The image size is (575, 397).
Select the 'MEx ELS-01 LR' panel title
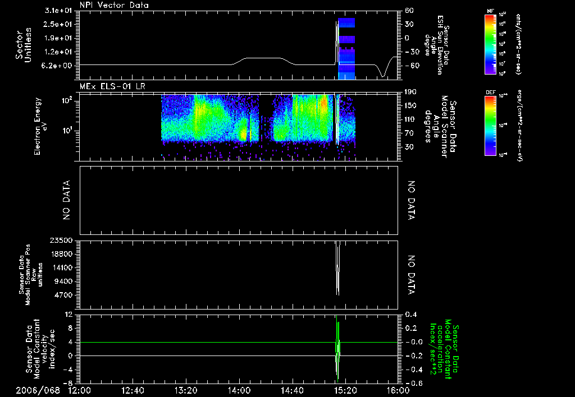tap(112, 86)
